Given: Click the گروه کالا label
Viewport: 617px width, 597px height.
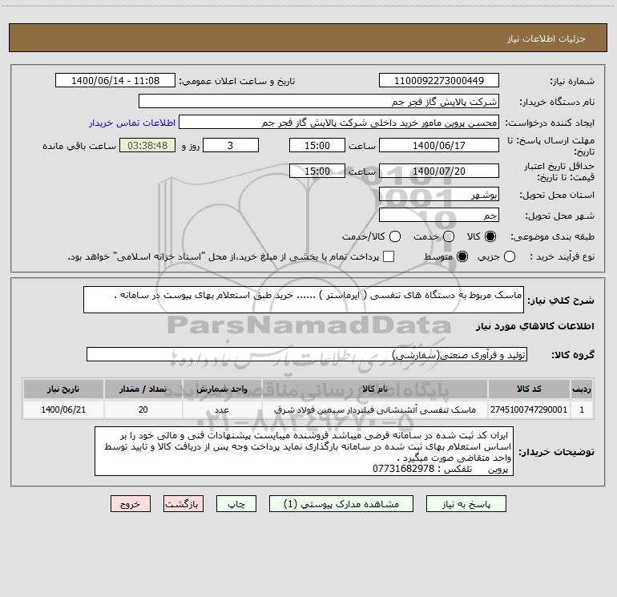Looking at the screenshot, I should click(x=573, y=354).
